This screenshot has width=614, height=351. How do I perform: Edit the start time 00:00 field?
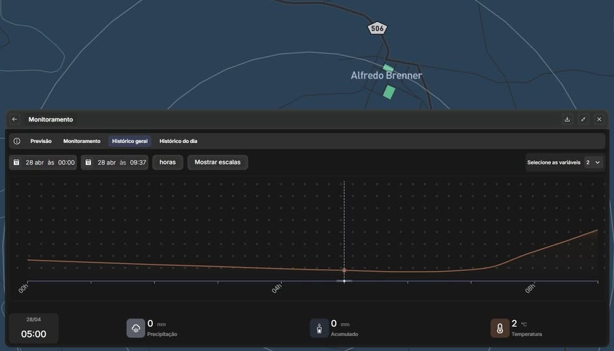click(66, 162)
